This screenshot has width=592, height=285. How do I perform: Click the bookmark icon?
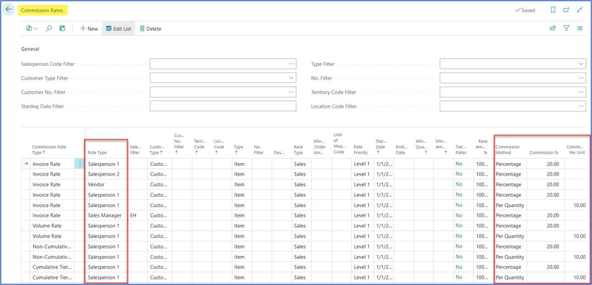click(x=553, y=10)
